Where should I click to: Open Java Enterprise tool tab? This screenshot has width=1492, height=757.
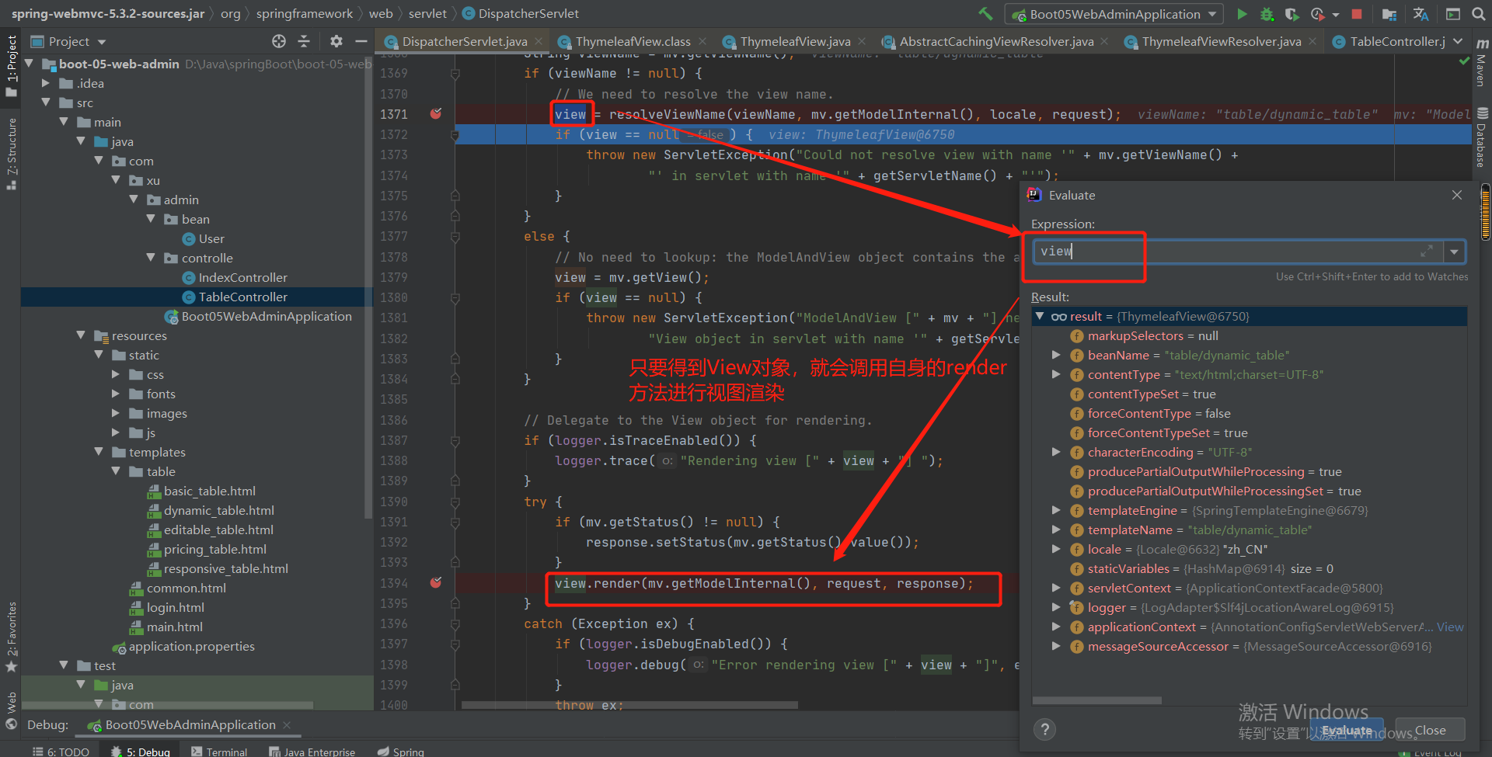(x=312, y=751)
